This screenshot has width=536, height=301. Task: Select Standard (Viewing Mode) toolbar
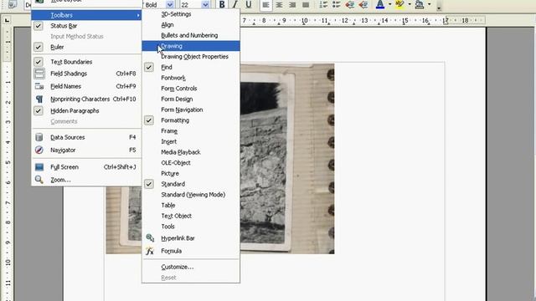(191, 195)
